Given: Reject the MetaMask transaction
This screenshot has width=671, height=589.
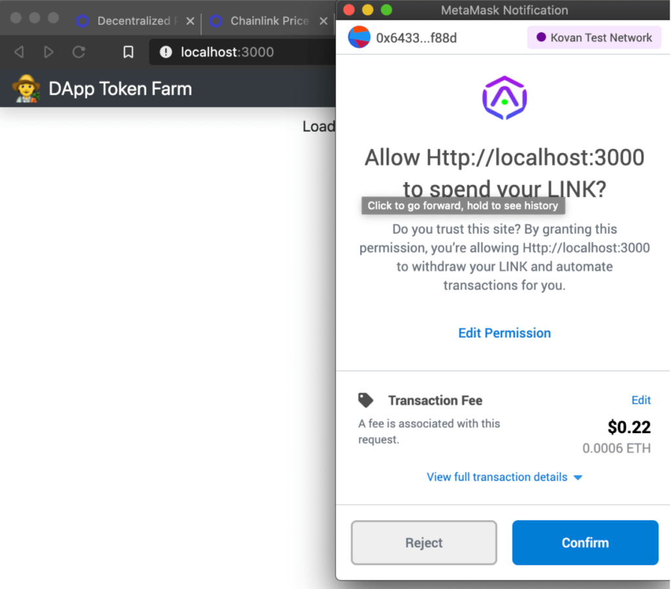Looking at the screenshot, I should (423, 542).
